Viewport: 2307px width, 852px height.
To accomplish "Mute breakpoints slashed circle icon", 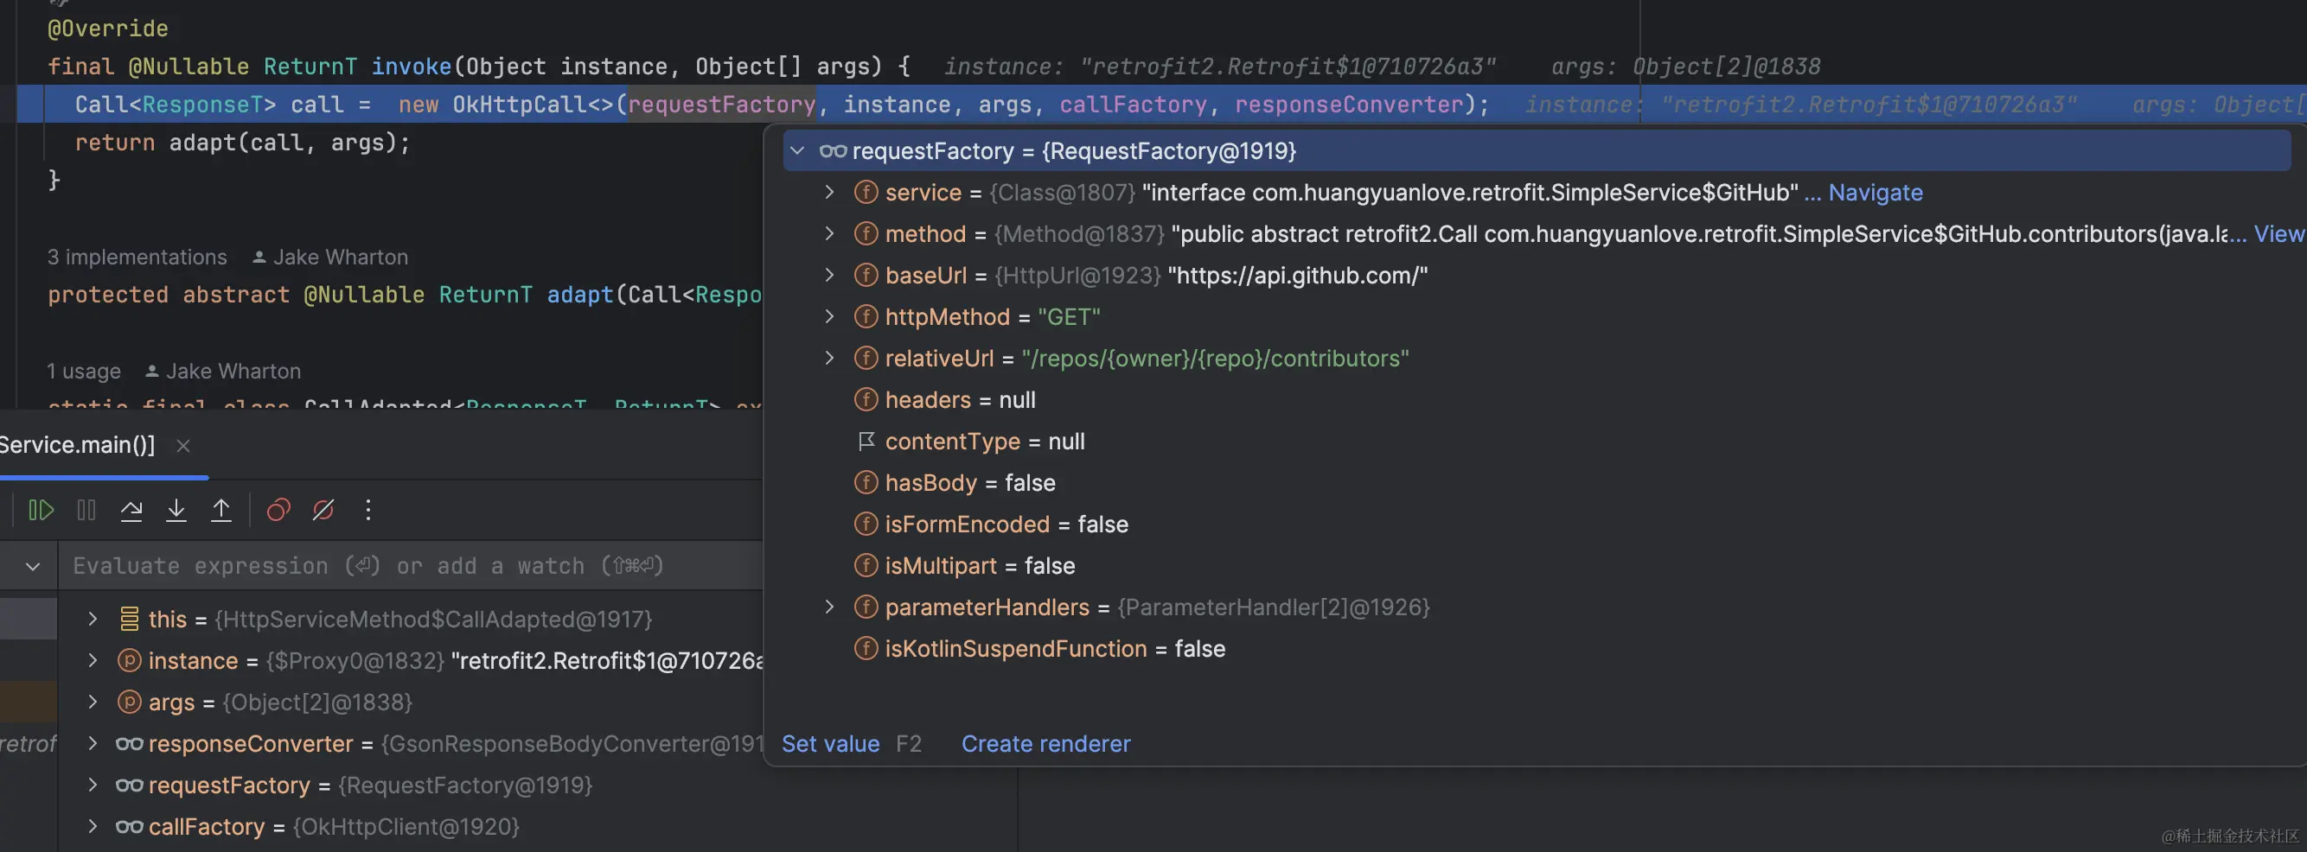I will 323,510.
